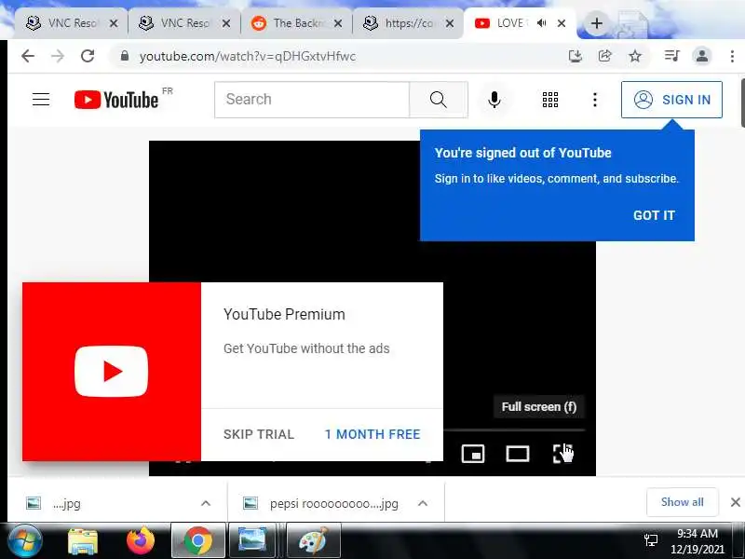The height and width of the screenshot is (559, 745).
Task: Click the address bar URL
Action: coord(247,56)
